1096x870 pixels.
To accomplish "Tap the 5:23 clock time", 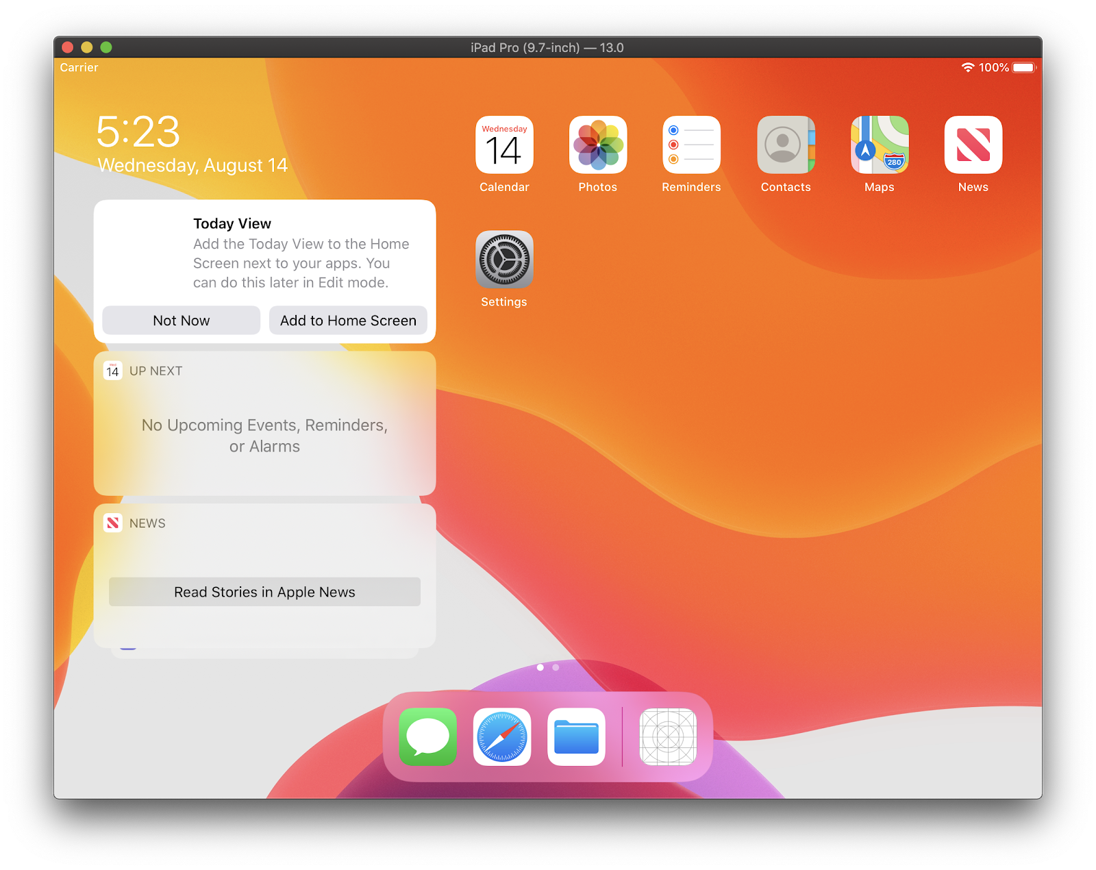I will pyautogui.click(x=138, y=132).
